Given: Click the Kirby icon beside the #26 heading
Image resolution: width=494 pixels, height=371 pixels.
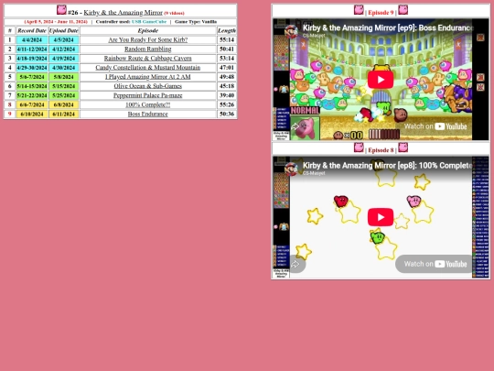Looking at the screenshot, I should [61, 10].
